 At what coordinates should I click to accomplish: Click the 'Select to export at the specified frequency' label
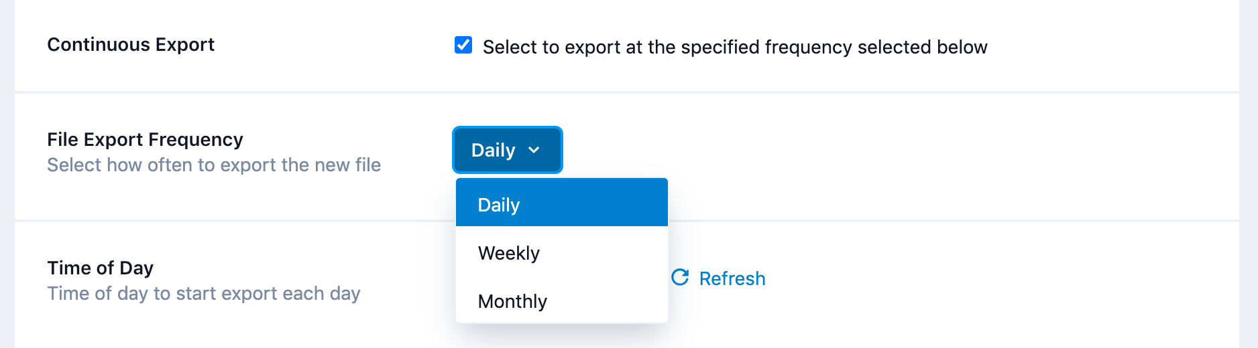(734, 47)
